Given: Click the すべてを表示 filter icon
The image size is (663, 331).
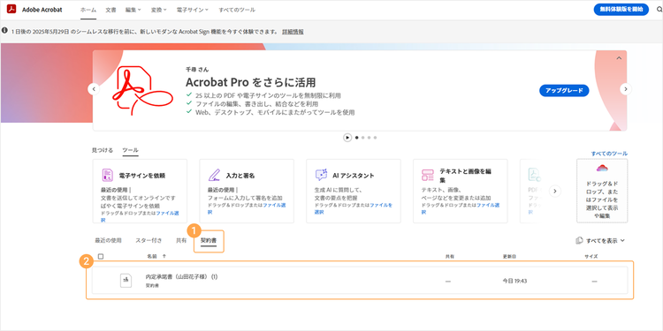Looking at the screenshot, I should click(x=579, y=240).
